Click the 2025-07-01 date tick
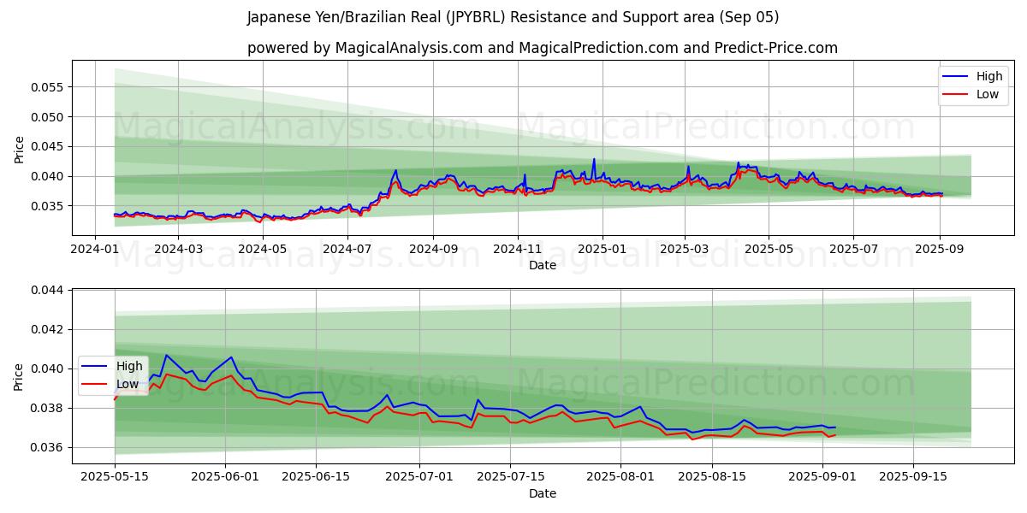Viewport: 1027px width, 513px height. coord(420,477)
